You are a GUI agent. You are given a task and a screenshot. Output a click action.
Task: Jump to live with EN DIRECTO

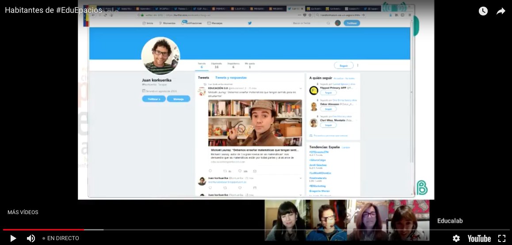click(x=61, y=238)
